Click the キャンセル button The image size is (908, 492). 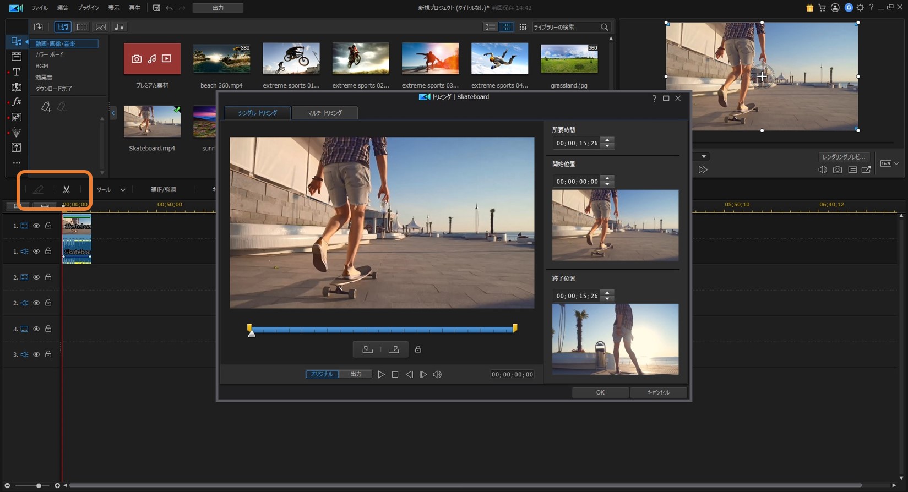[x=658, y=392]
